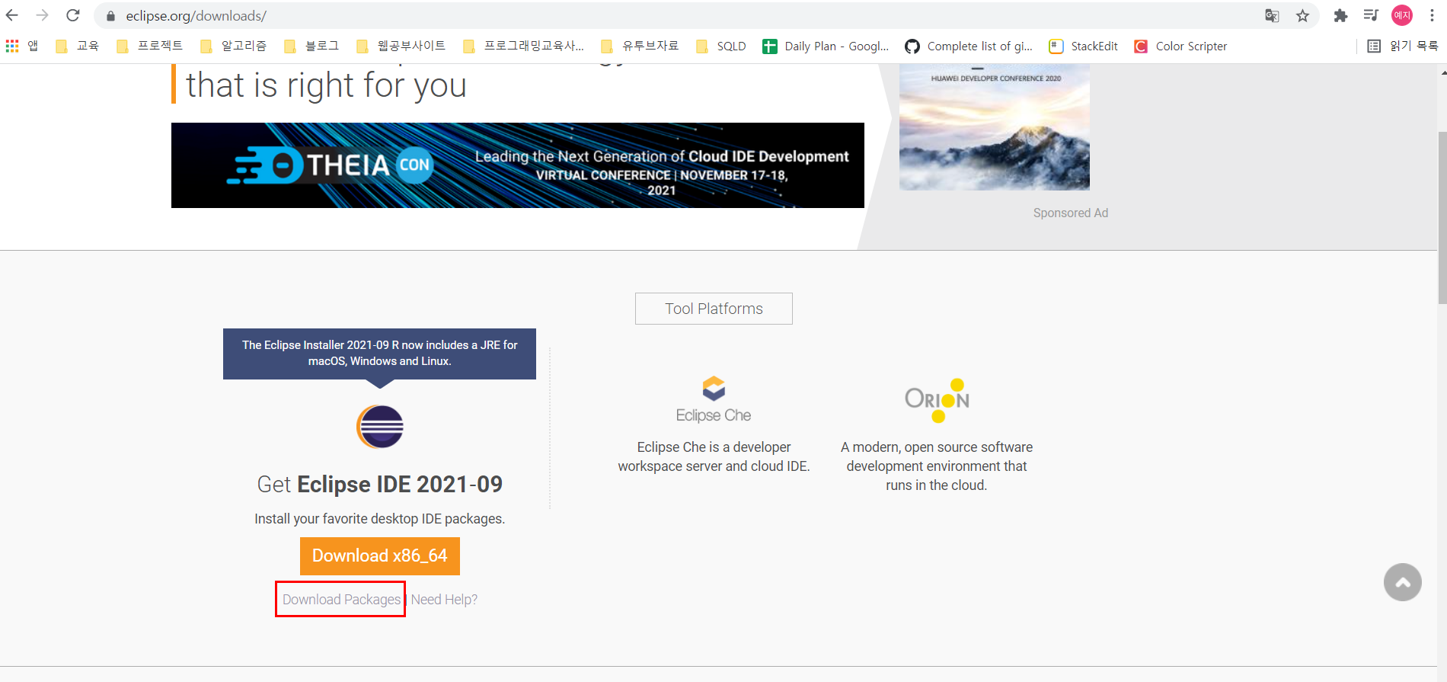Screen dimensions: 1447x682
Task: Open the Chrome profile avatar
Action: click(1402, 15)
